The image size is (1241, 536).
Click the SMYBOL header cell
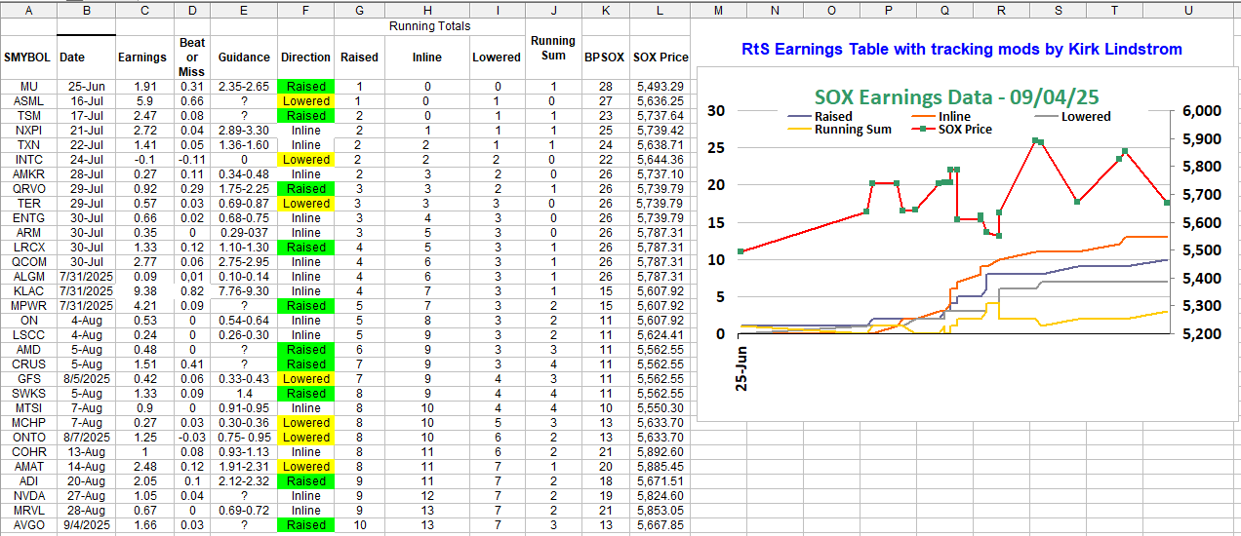click(x=28, y=57)
